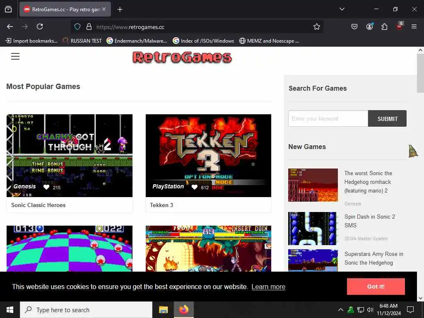Screen dimensions: 424x318
Task: Click the RetroGames logo
Action: pos(182,57)
